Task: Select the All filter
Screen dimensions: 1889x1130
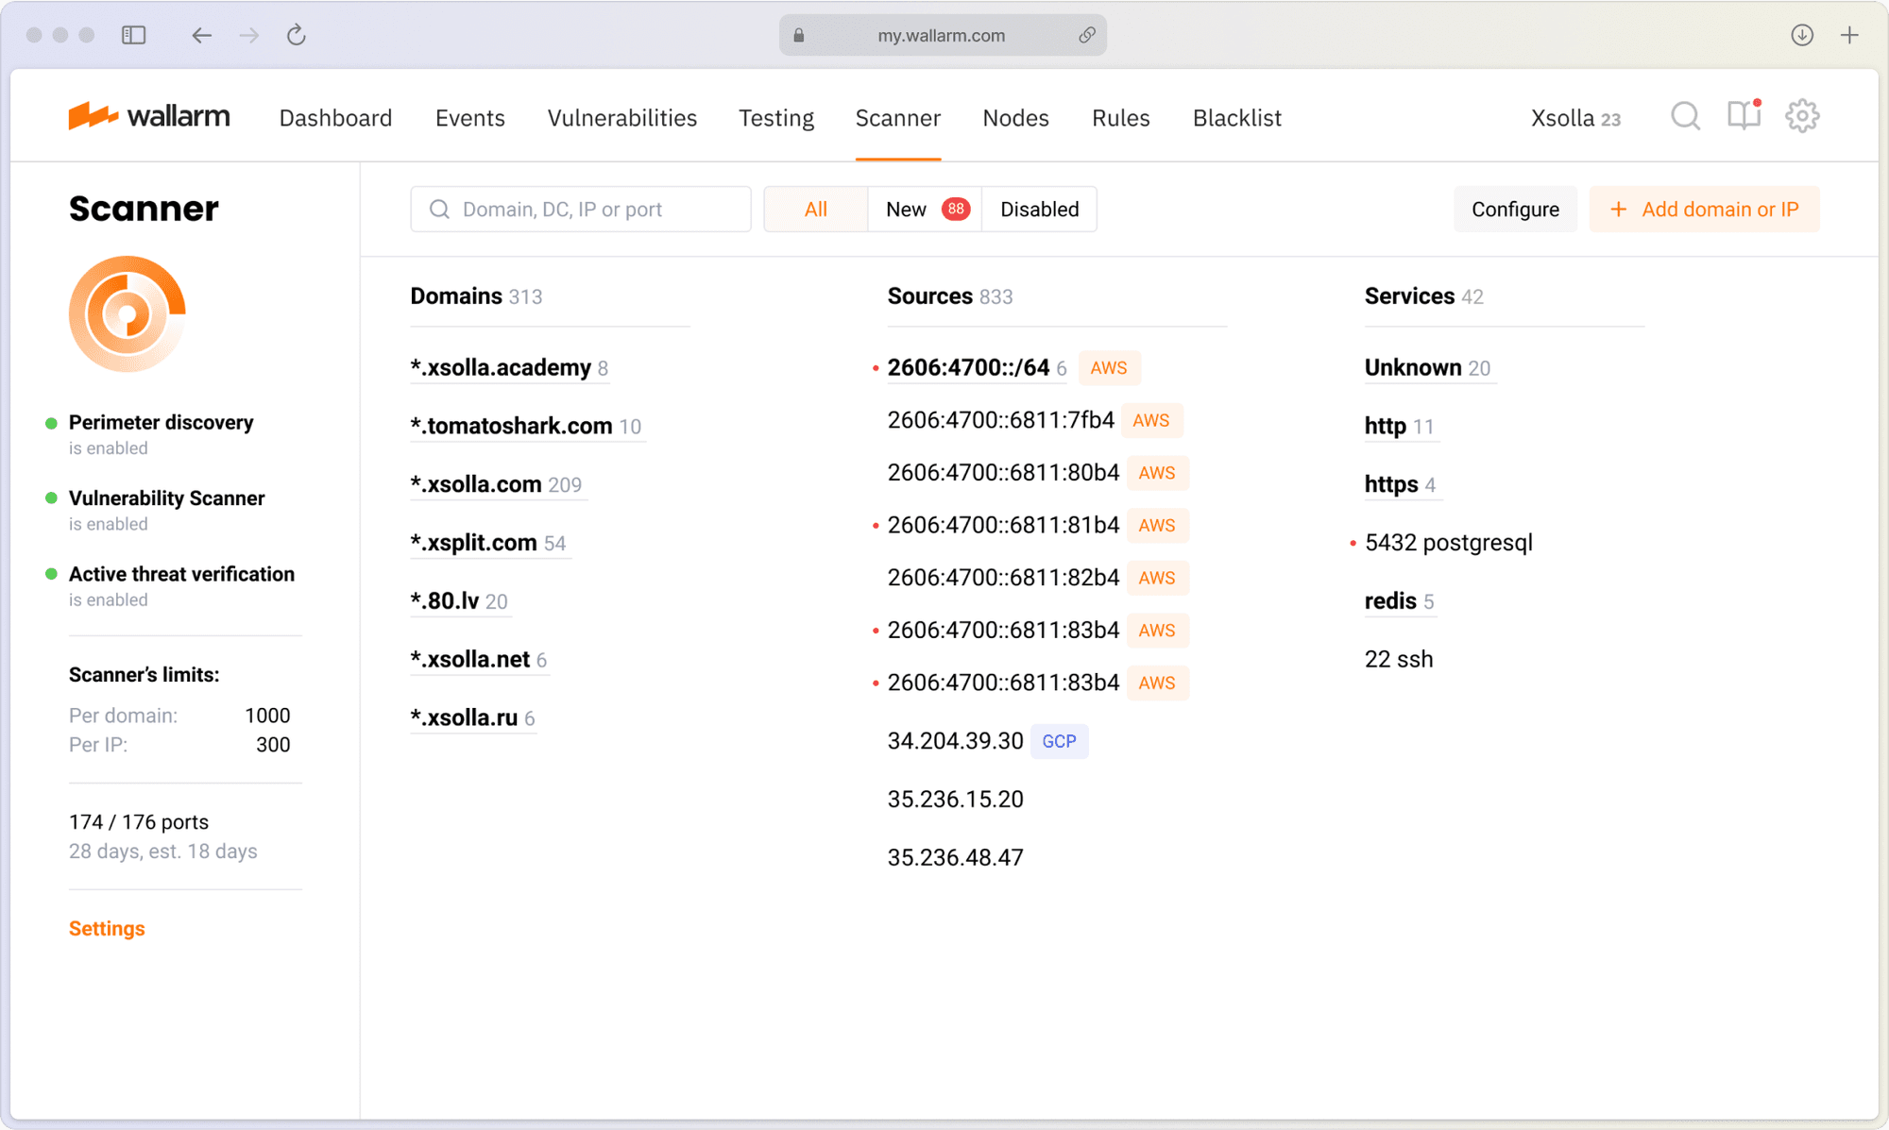Action: 816,209
